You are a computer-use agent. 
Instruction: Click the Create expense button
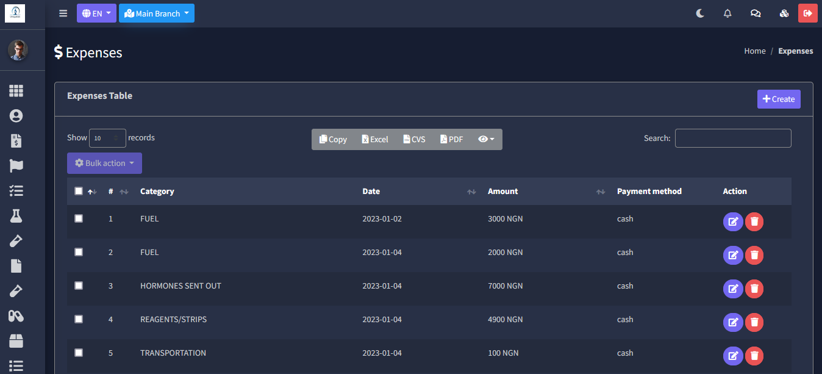point(779,99)
